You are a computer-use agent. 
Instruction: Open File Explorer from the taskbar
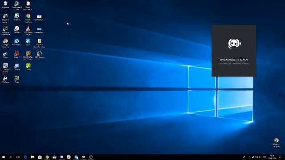(x=33, y=157)
